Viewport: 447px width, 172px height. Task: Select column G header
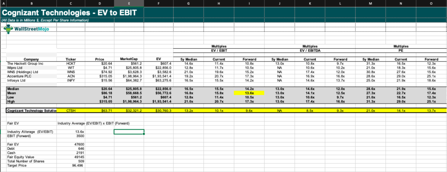click(188, 3)
